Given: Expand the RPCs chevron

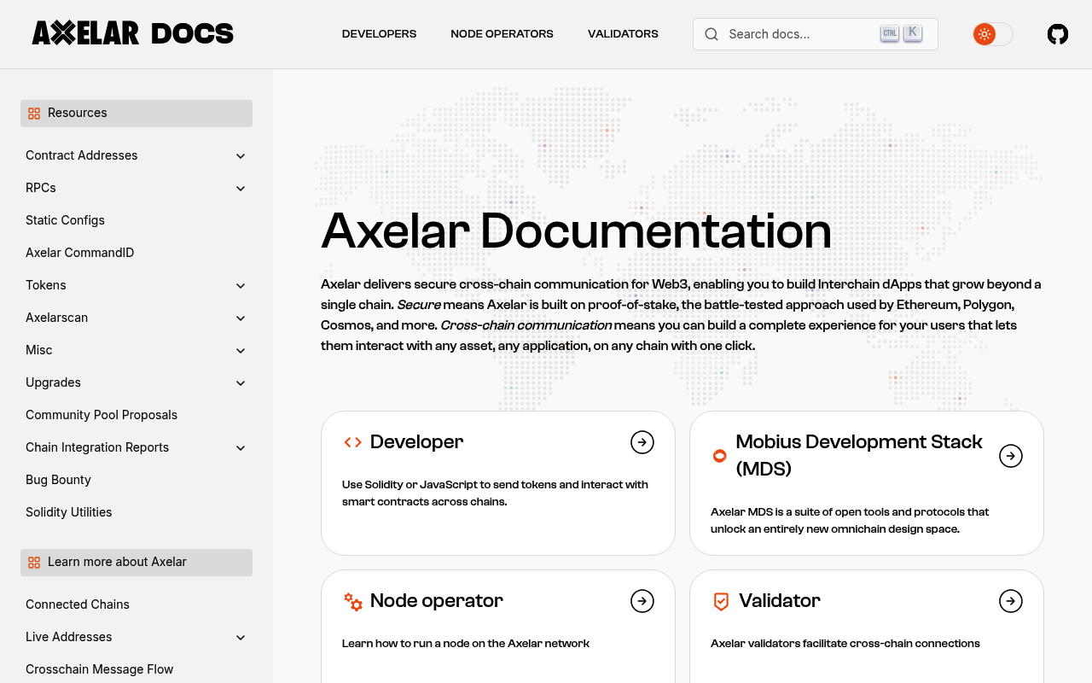Looking at the screenshot, I should tap(241, 189).
